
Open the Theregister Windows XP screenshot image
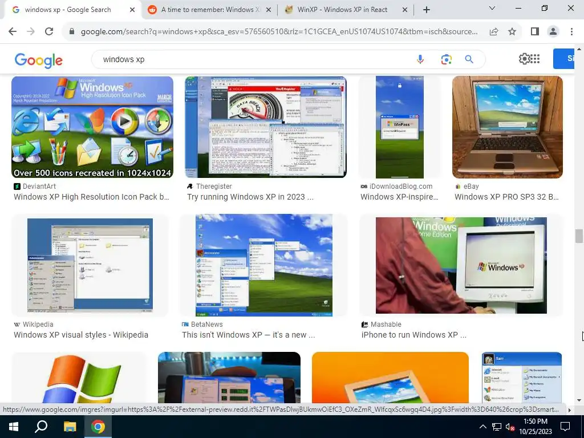point(266,127)
